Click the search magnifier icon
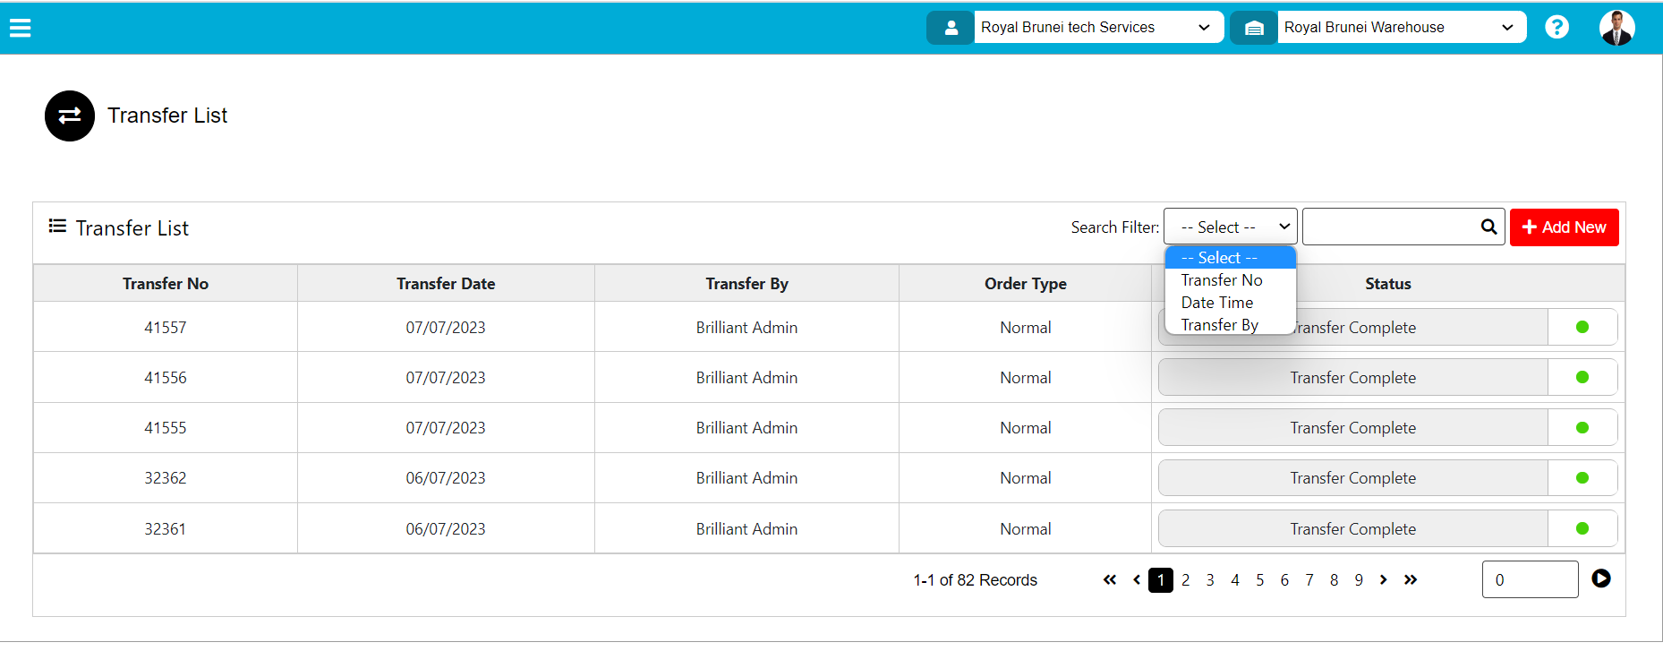This screenshot has width=1663, height=651. pos(1488,227)
